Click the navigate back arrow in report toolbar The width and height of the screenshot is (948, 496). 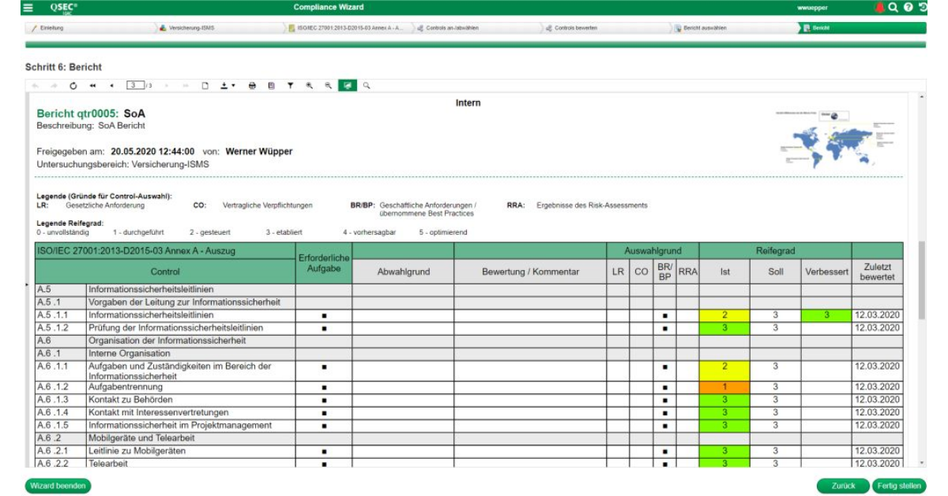point(36,85)
